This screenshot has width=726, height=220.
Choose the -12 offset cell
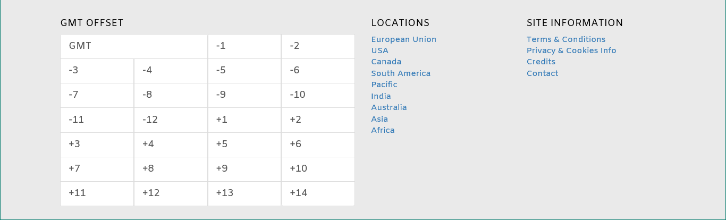171,120
